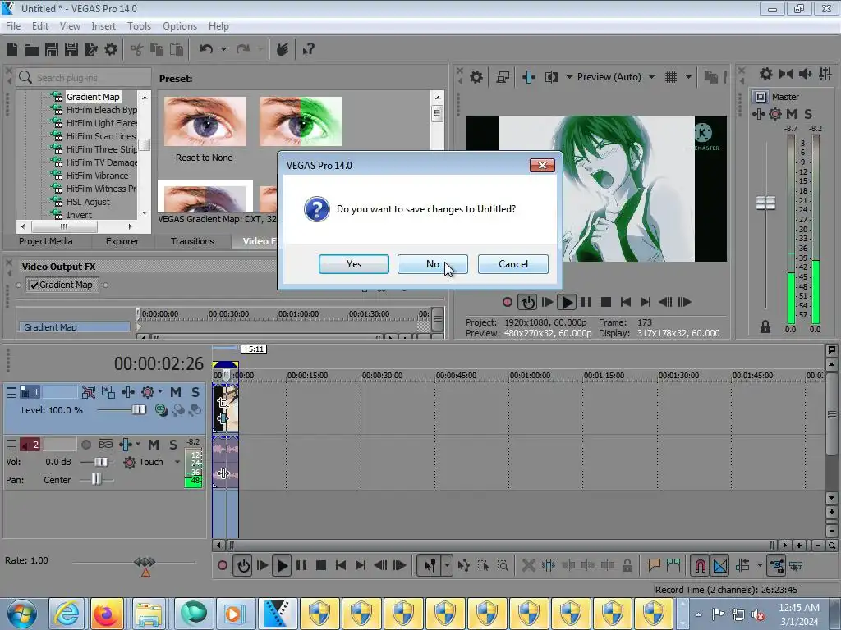Select the Invert plug-in
The height and width of the screenshot is (630, 841).
(x=79, y=215)
